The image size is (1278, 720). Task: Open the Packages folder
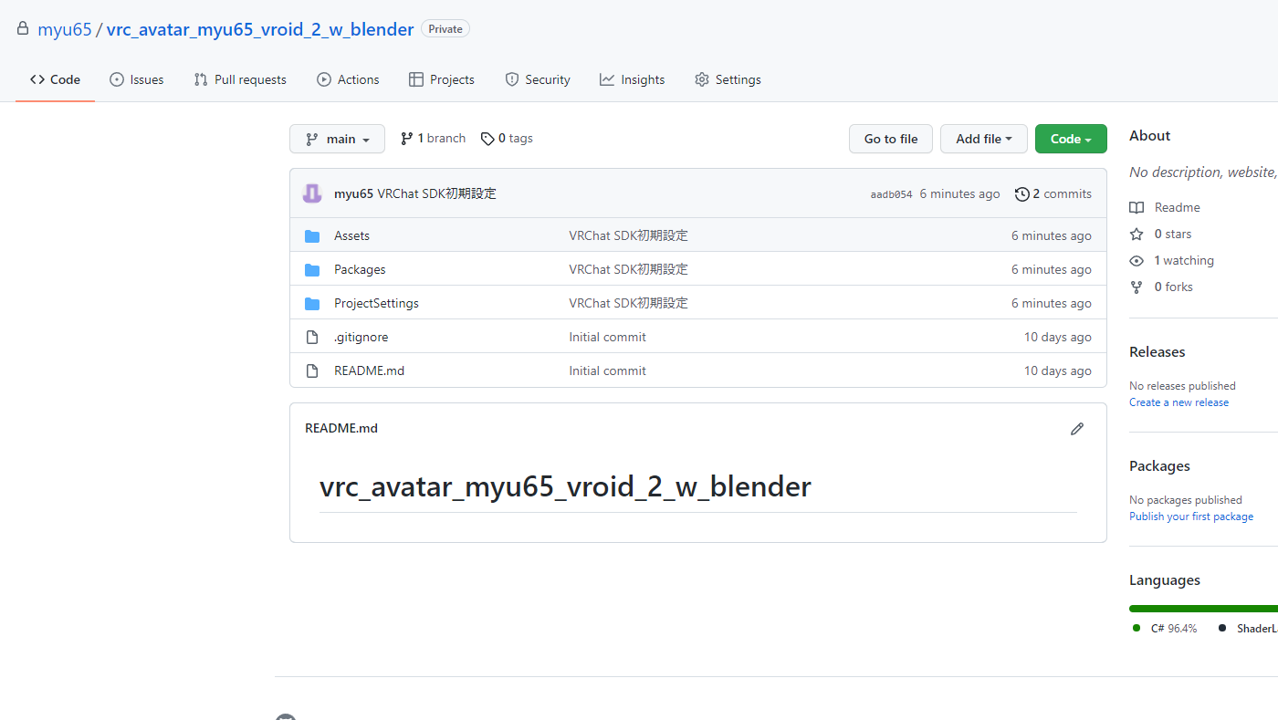[360, 269]
